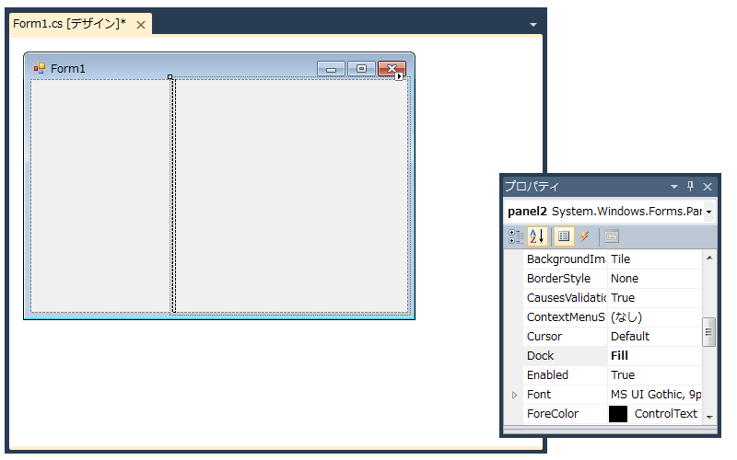
Task: Click Form1 title bar icon
Action: coord(39,68)
